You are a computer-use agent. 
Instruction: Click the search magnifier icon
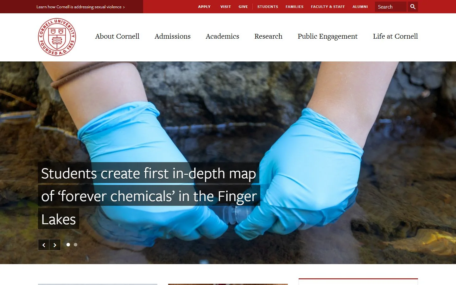(413, 7)
